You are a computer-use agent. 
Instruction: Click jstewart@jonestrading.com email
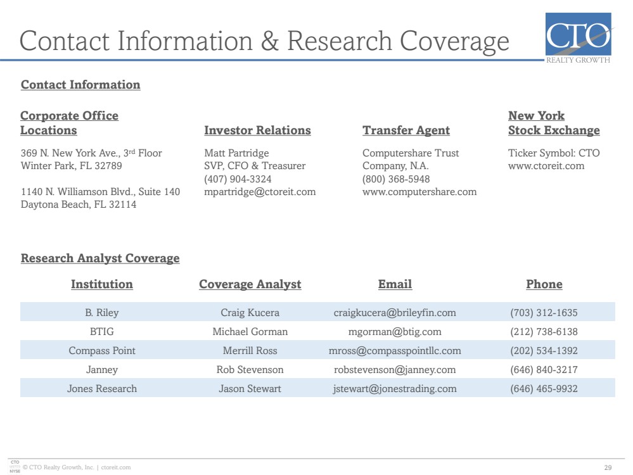click(x=395, y=389)
